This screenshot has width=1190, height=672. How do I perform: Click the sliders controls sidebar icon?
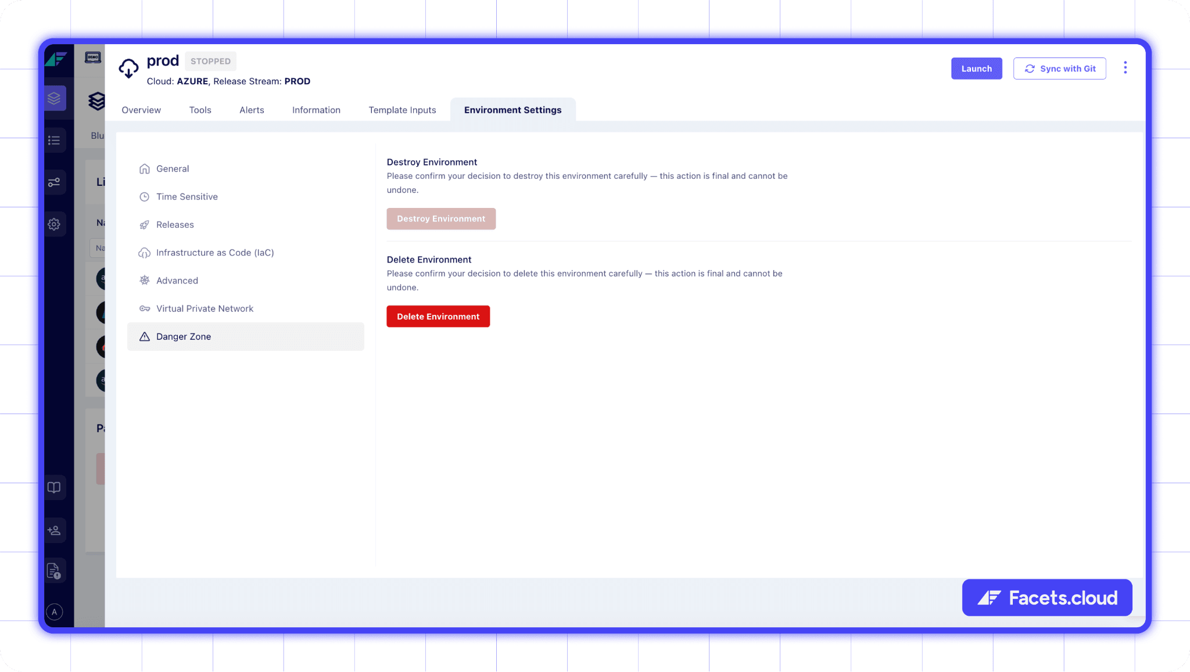55,182
